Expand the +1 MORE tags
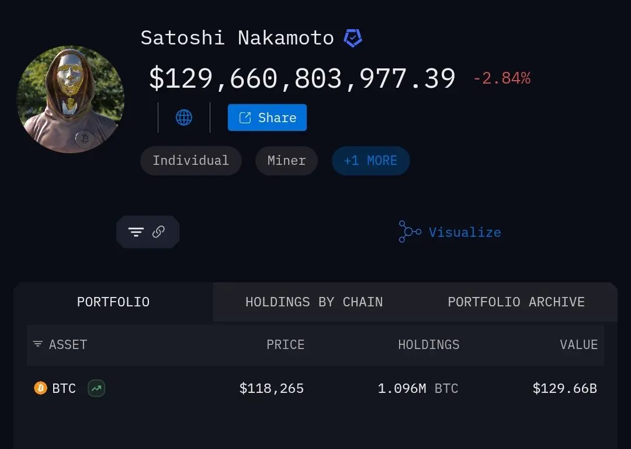 pyautogui.click(x=370, y=161)
